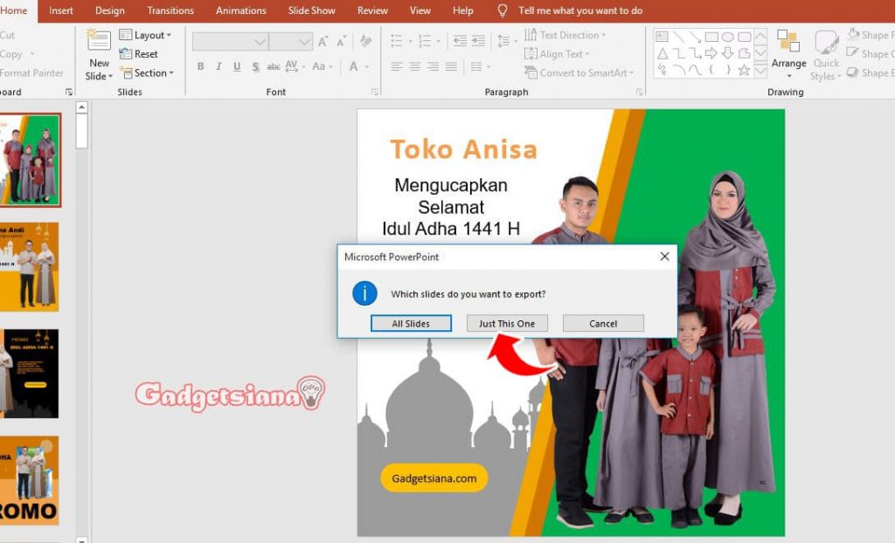Select the second slide thumbnail

click(31, 266)
